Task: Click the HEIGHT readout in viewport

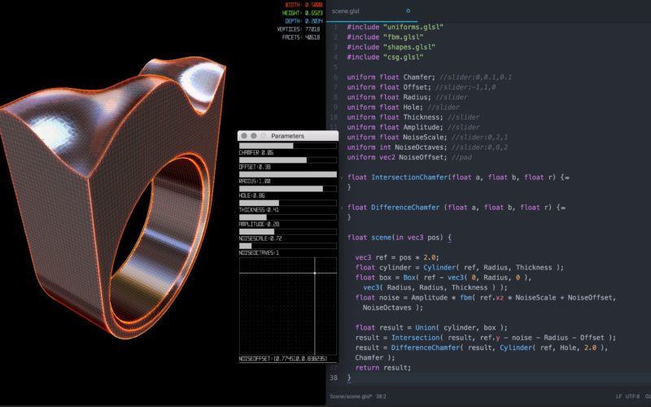Action: click(x=302, y=13)
